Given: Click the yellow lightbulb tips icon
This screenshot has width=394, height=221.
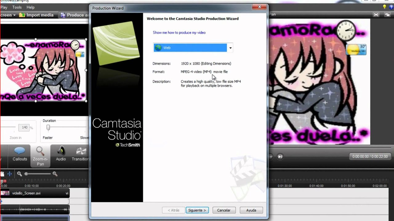Looking at the screenshot, I should point(384,7).
